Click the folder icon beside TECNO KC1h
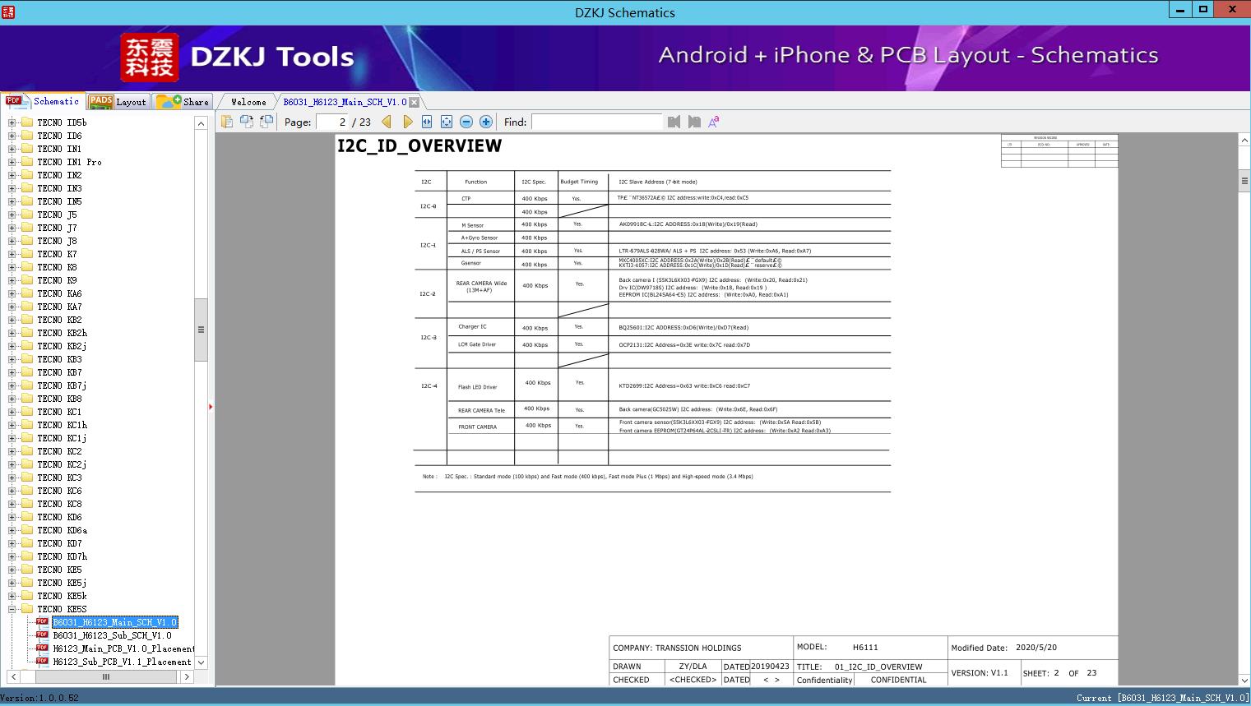Screen dimensions: 1251x706 click(27, 425)
